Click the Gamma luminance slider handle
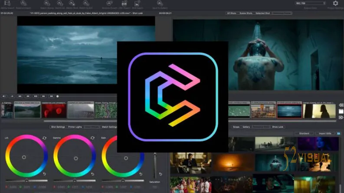Viewport: 344px width, 193px height. click(75, 181)
